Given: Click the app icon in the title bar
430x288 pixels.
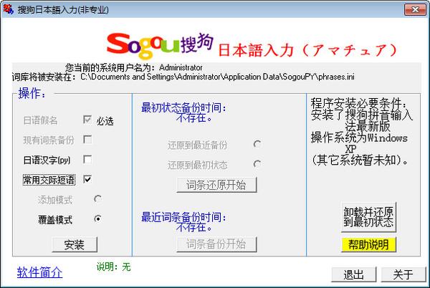Looking at the screenshot, I should pyautogui.click(x=8, y=8).
